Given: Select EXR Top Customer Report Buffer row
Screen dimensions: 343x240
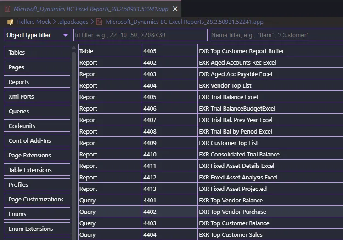Looking at the screenshot, I should coord(211,51).
